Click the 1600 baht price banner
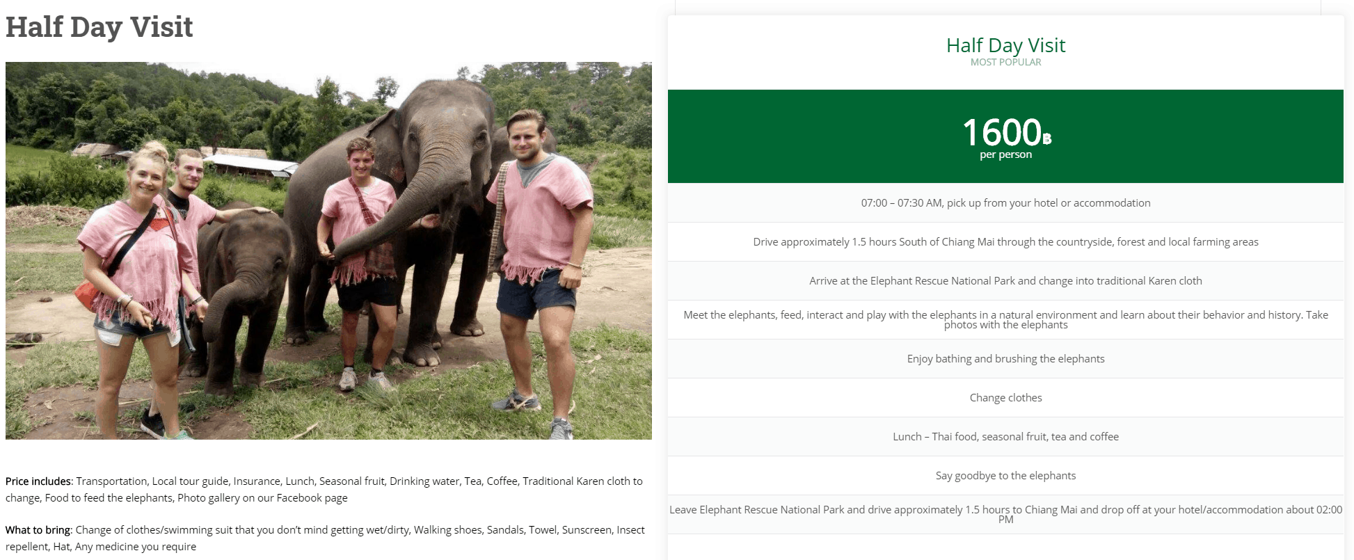 click(1005, 136)
